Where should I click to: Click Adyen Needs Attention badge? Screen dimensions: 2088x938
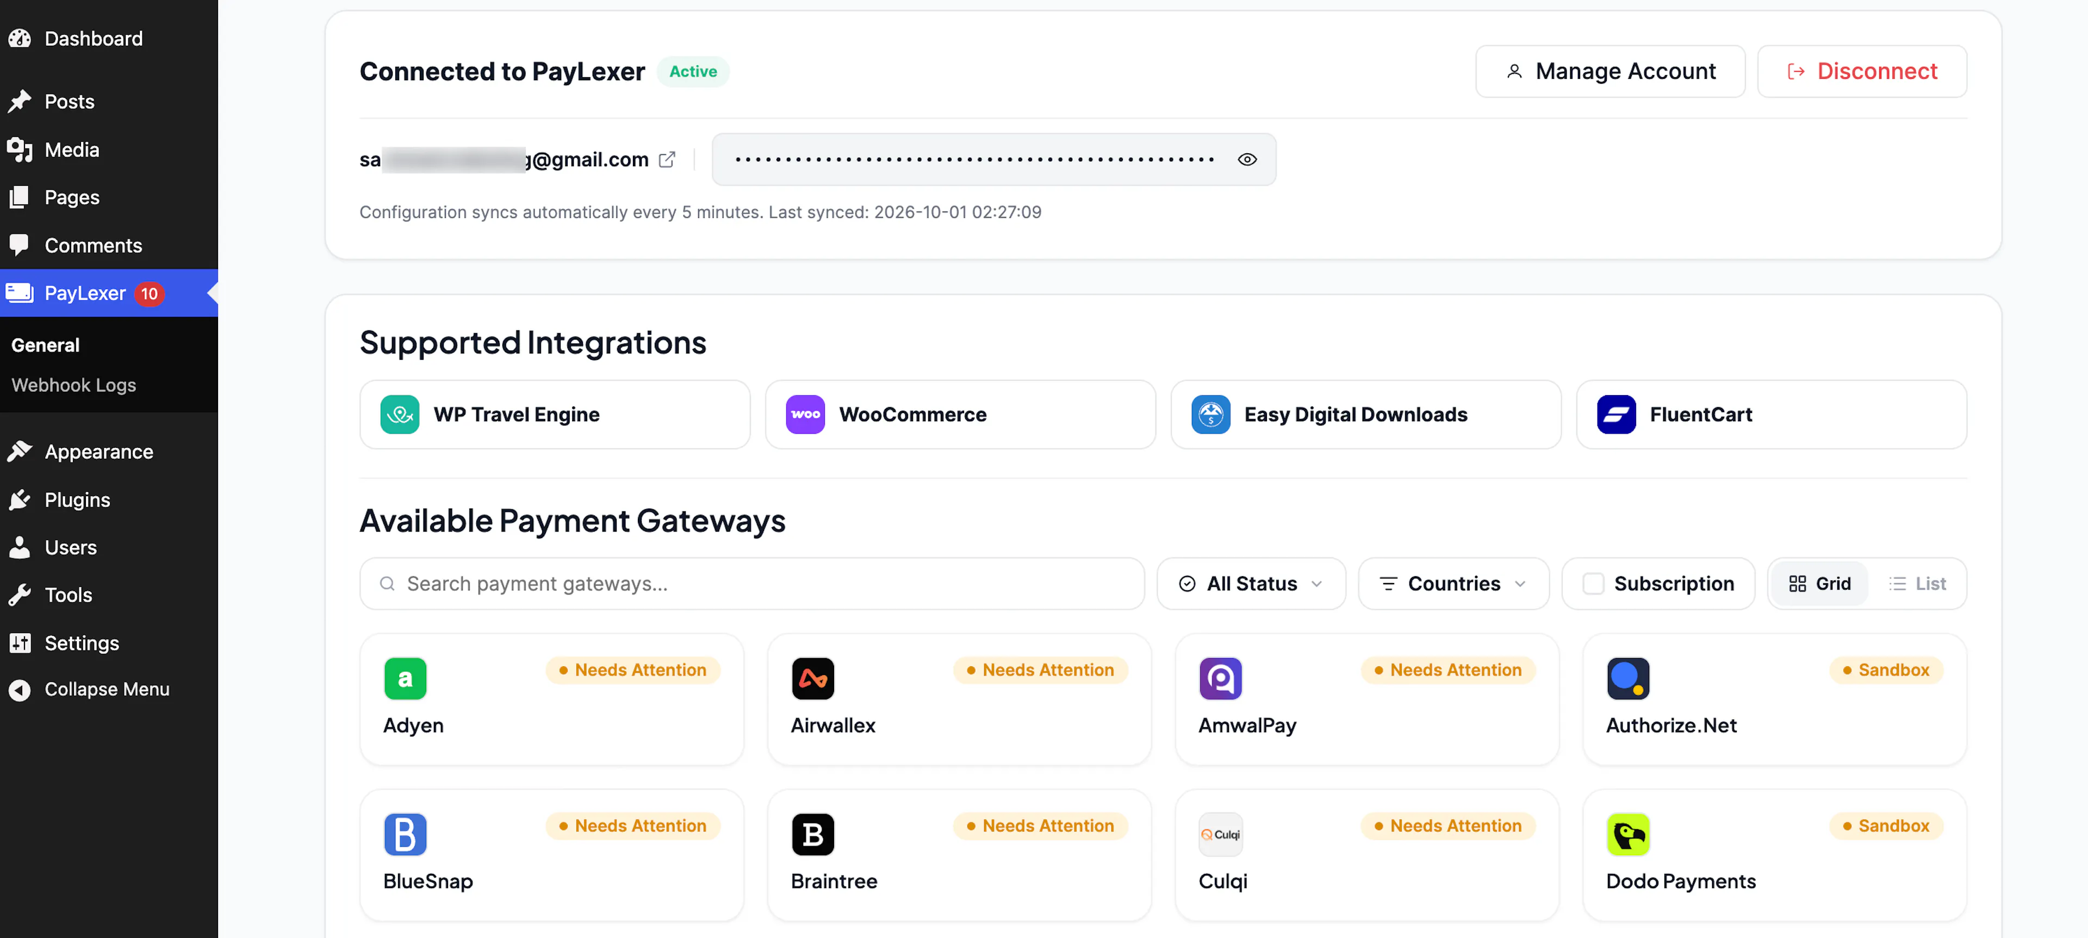click(633, 670)
